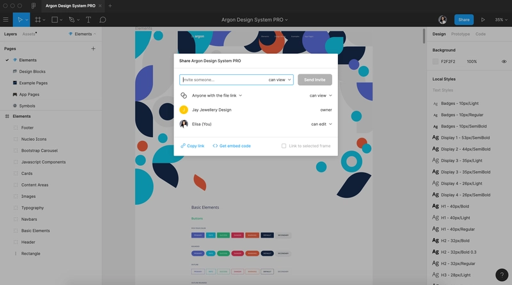Switch to the Design tab

pos(439,34)
